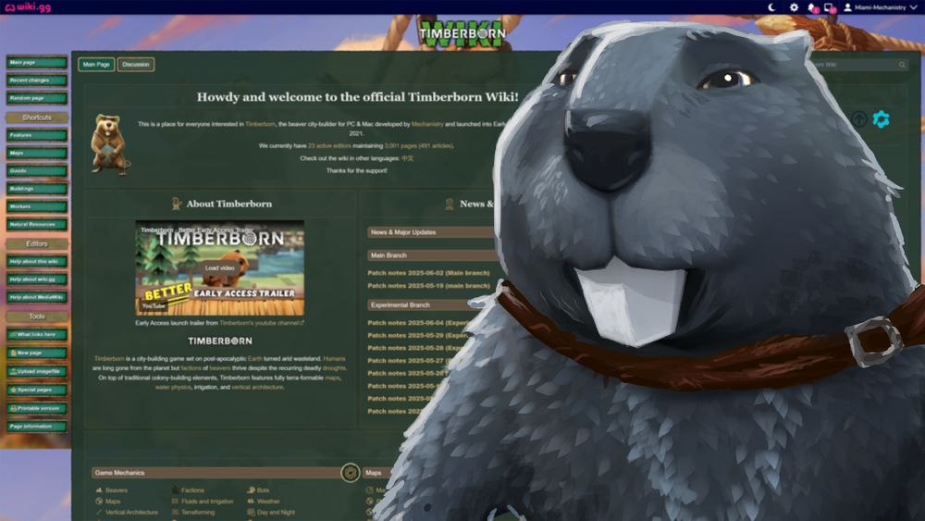Open Help about this wiki
The height and width of the screenshot is (521, 925).
point(37,261)
